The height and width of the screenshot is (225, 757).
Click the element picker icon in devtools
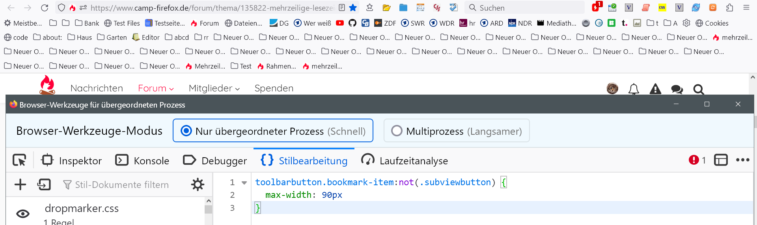(x=19, y=160)
